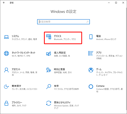Viewport: 127px width, 114px height.
Task: Open 個人用設定 title
Action: (60, 53)
